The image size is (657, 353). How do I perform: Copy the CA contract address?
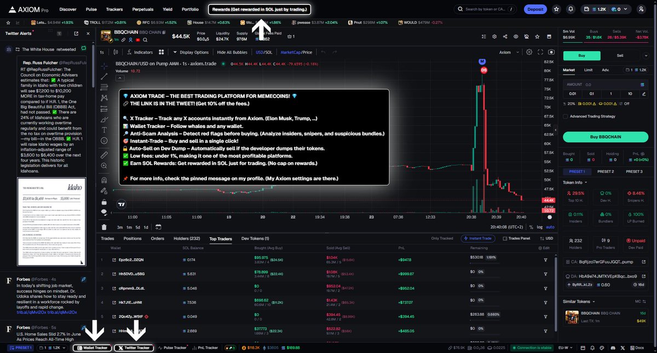click(605, 262)
